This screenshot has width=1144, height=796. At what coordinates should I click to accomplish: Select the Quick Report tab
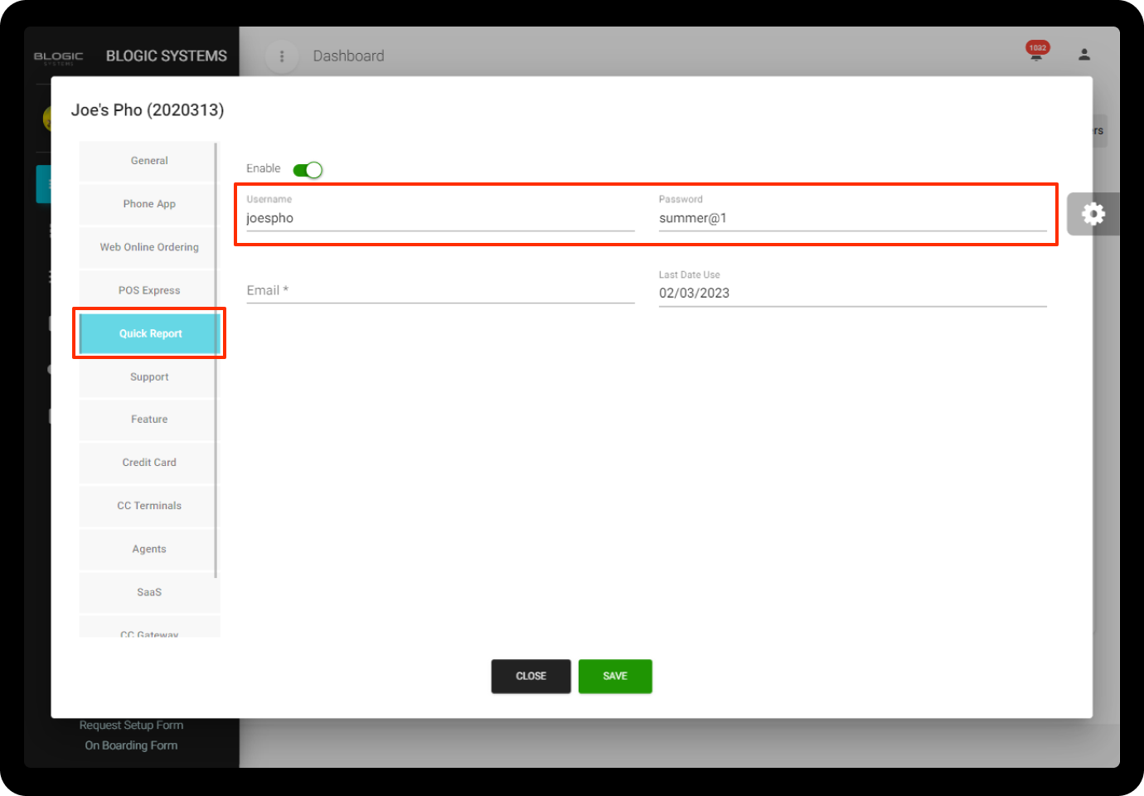point(149,333)
